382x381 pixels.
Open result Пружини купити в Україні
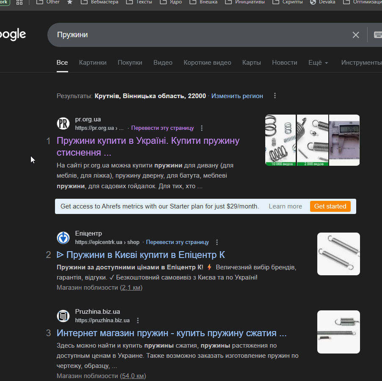click(148, 147)
